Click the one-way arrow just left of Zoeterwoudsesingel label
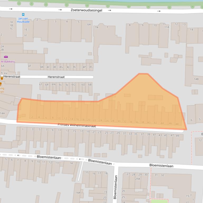The height and width of the screenshot is (203, 203). tap(60, 10)
